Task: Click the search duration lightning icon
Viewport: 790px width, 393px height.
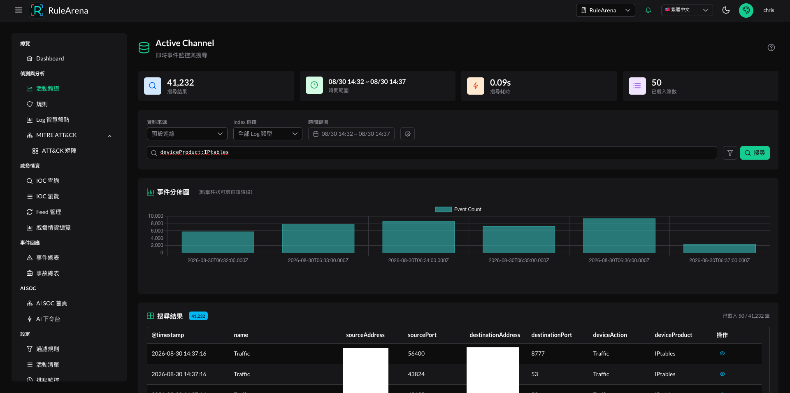Action: pyautogui.click(x=476, y=86)
